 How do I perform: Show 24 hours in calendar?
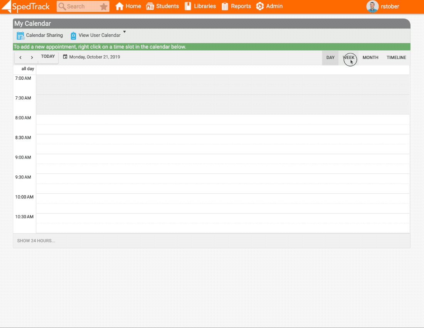(x=36, y=241)
